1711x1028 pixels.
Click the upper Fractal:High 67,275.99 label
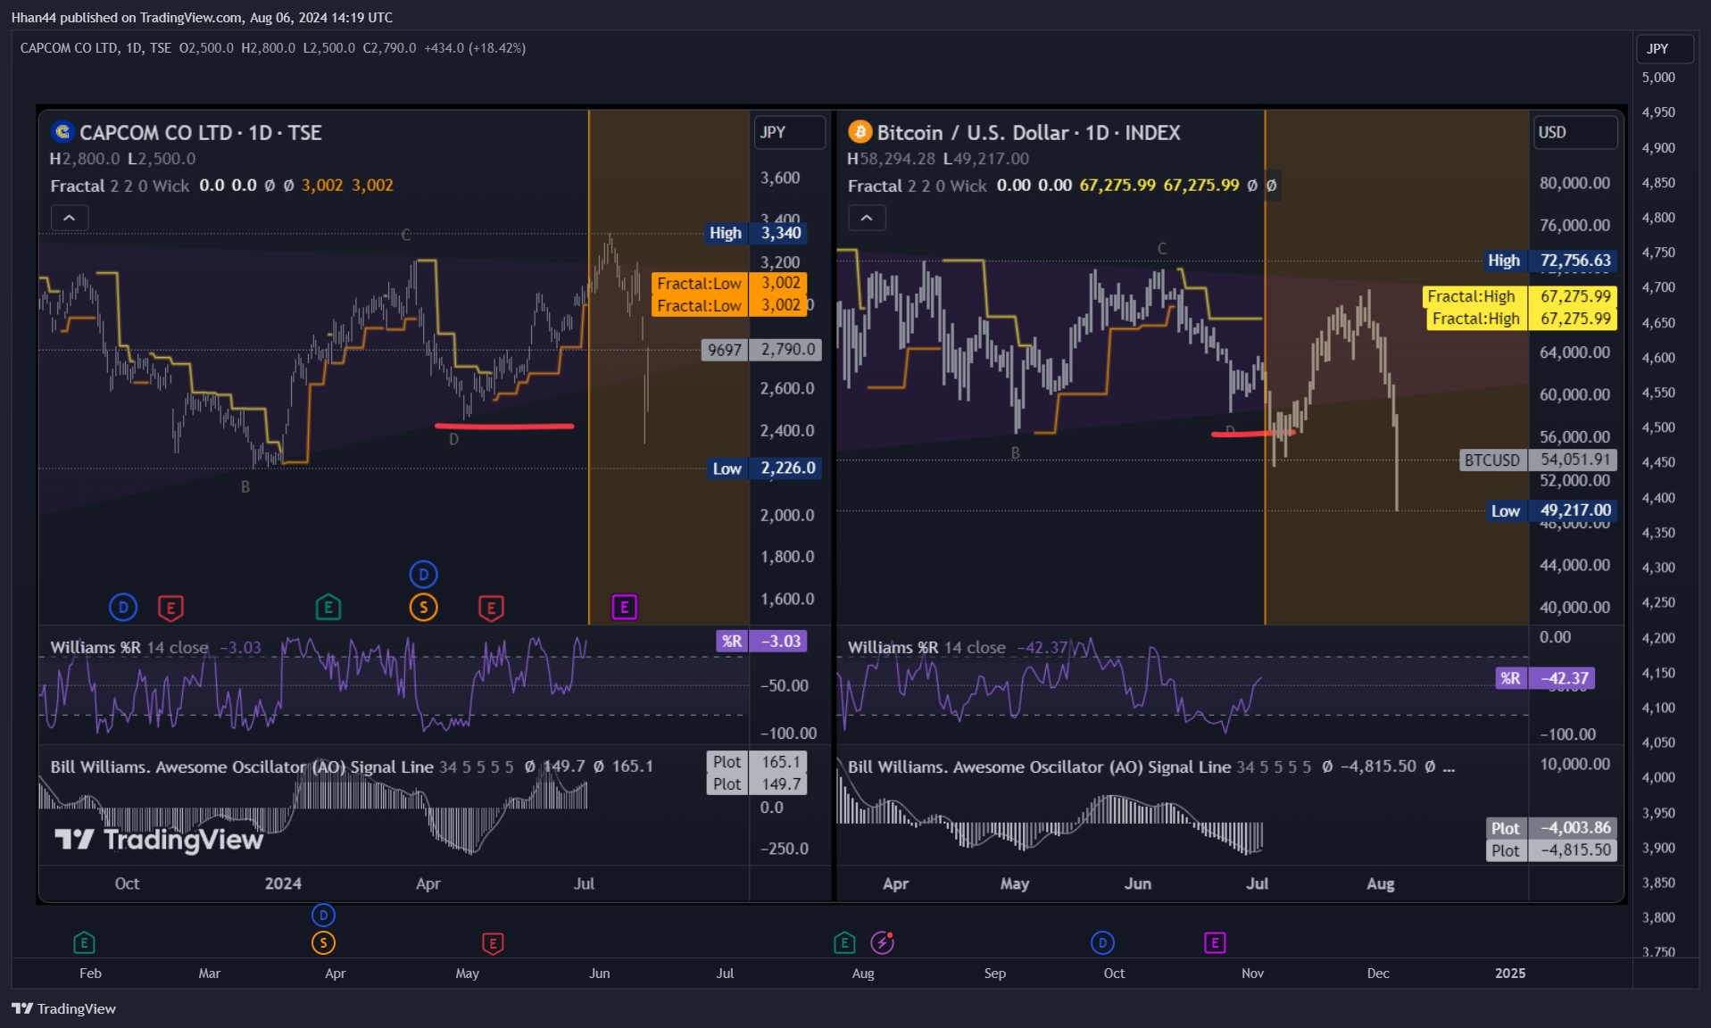1519,296
